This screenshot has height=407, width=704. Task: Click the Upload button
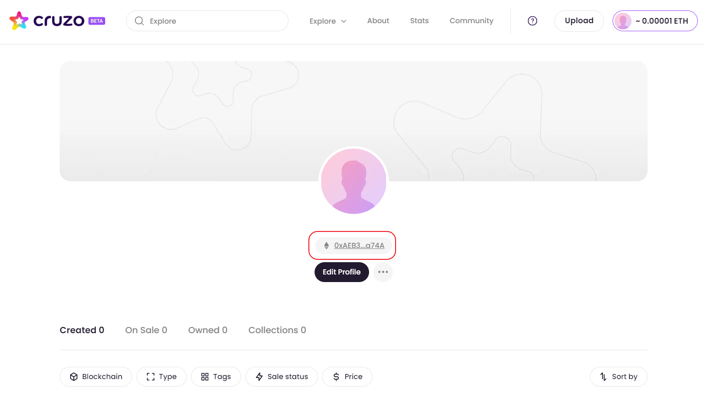click(x=578, y=21)
